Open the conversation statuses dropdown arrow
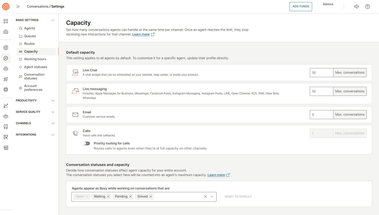The width and height of the screenshot is (379, 215). pos(212,197)
